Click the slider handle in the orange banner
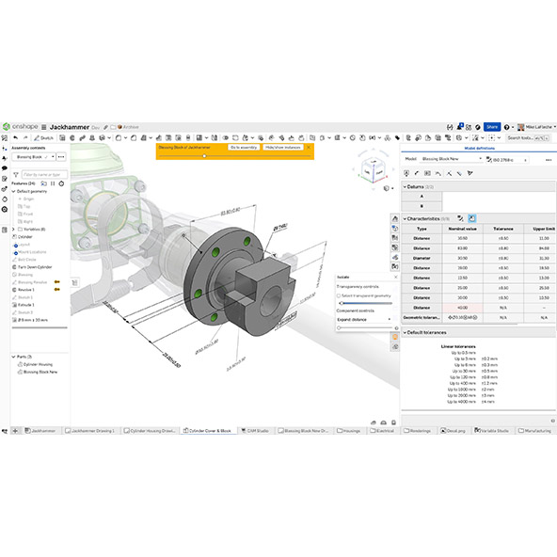The width and height of the screenshot is (557, 557). 204,155
